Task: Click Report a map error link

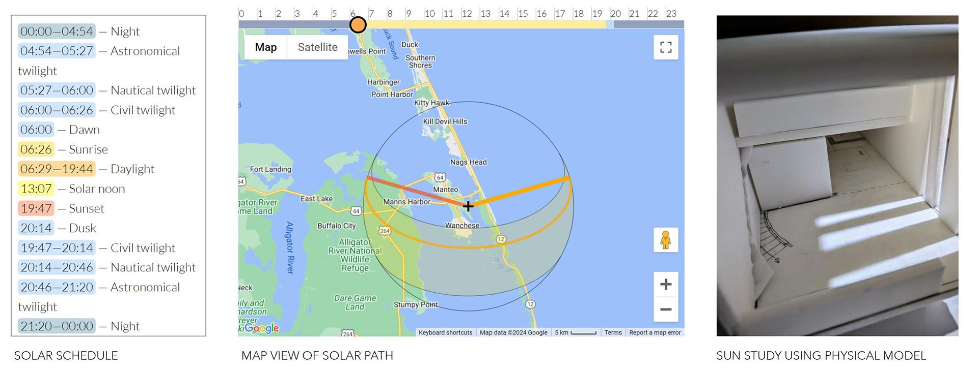Action: (655, 332)
